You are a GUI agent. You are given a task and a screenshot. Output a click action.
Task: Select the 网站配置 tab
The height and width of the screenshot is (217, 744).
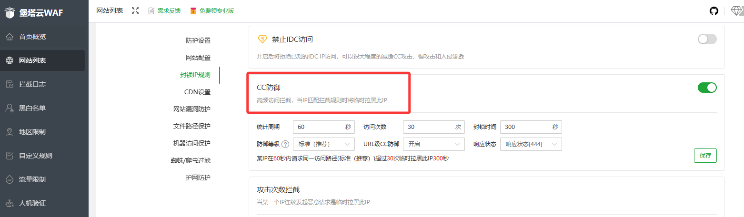point(198,58)
